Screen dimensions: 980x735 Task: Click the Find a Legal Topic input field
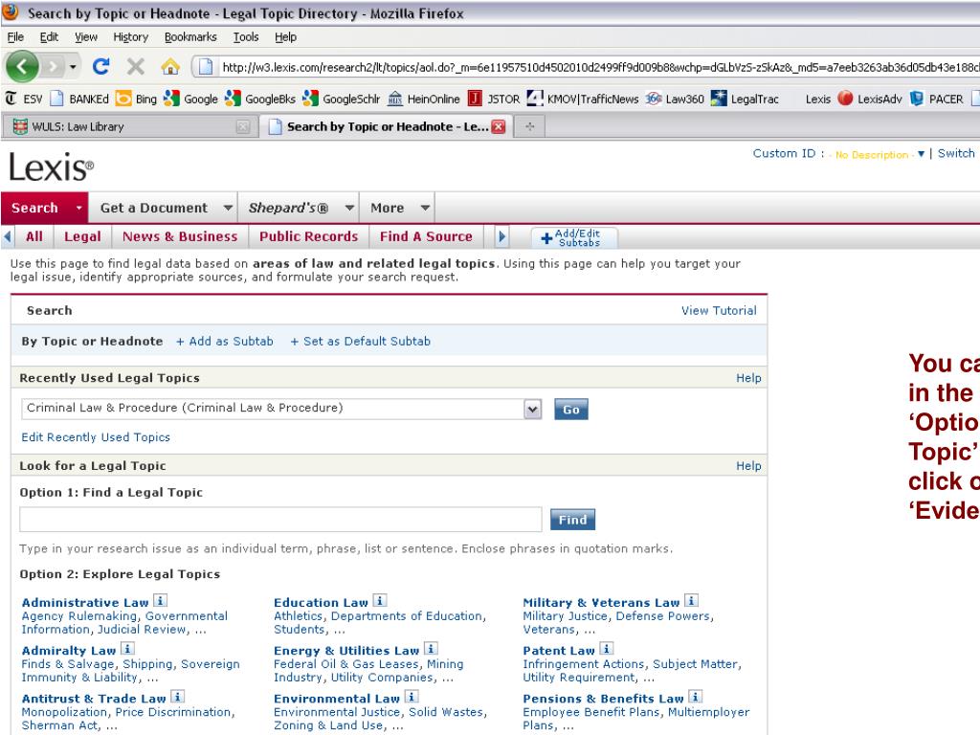[x=280, y=520]
